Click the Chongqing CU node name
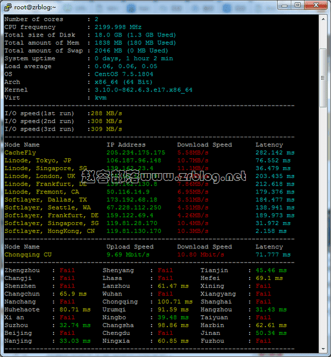 28,254
